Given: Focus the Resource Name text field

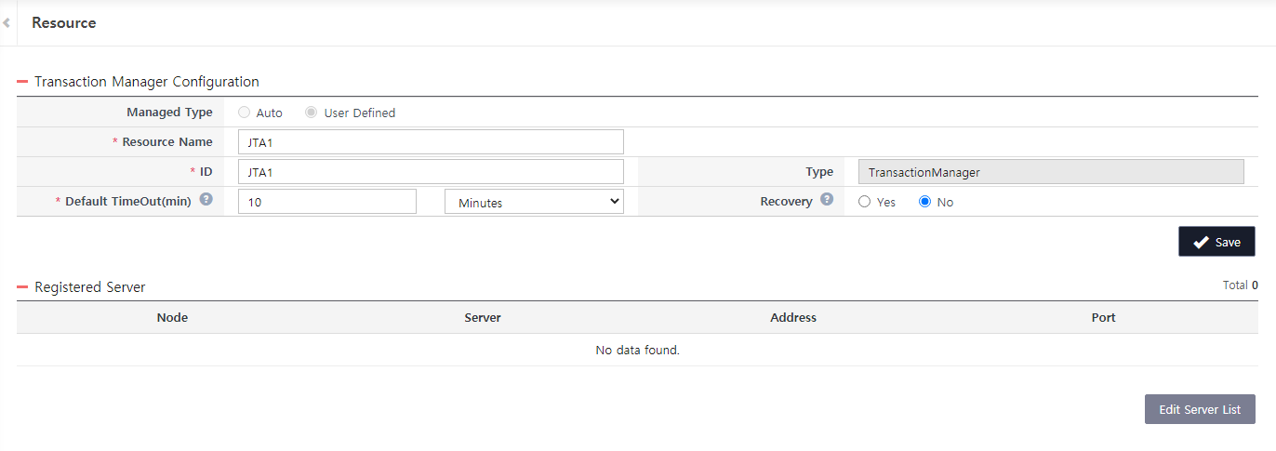Looking at the screenshot, I should [431, 142].
